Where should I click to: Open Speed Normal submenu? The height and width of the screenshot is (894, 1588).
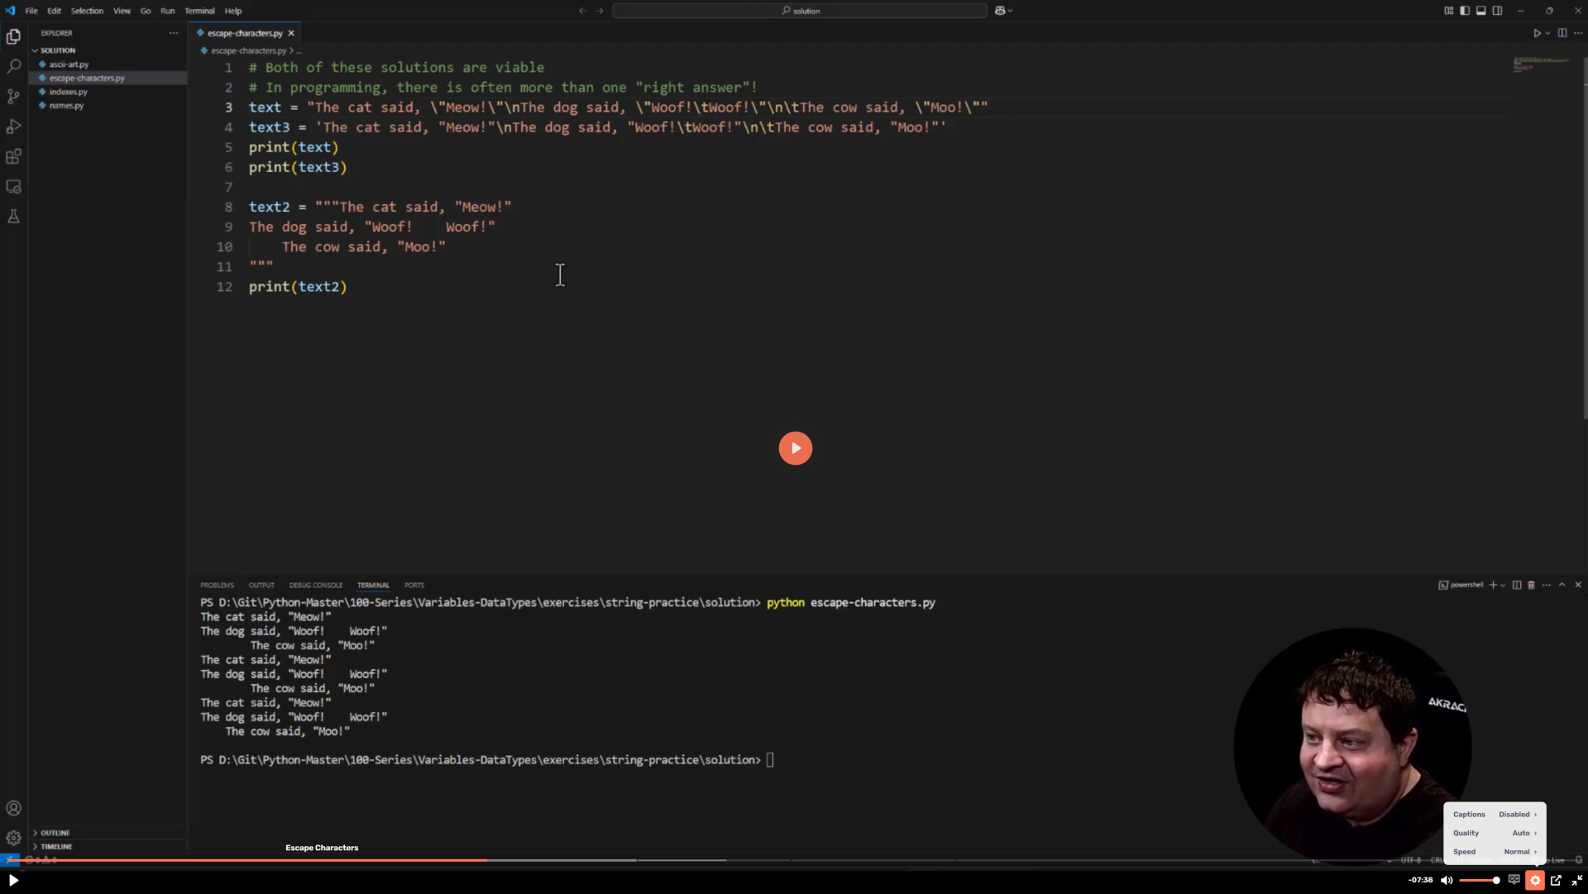pos(1495,852)
